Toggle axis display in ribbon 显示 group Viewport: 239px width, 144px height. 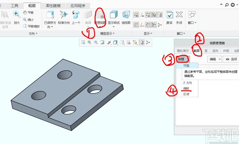coord(142,15)
